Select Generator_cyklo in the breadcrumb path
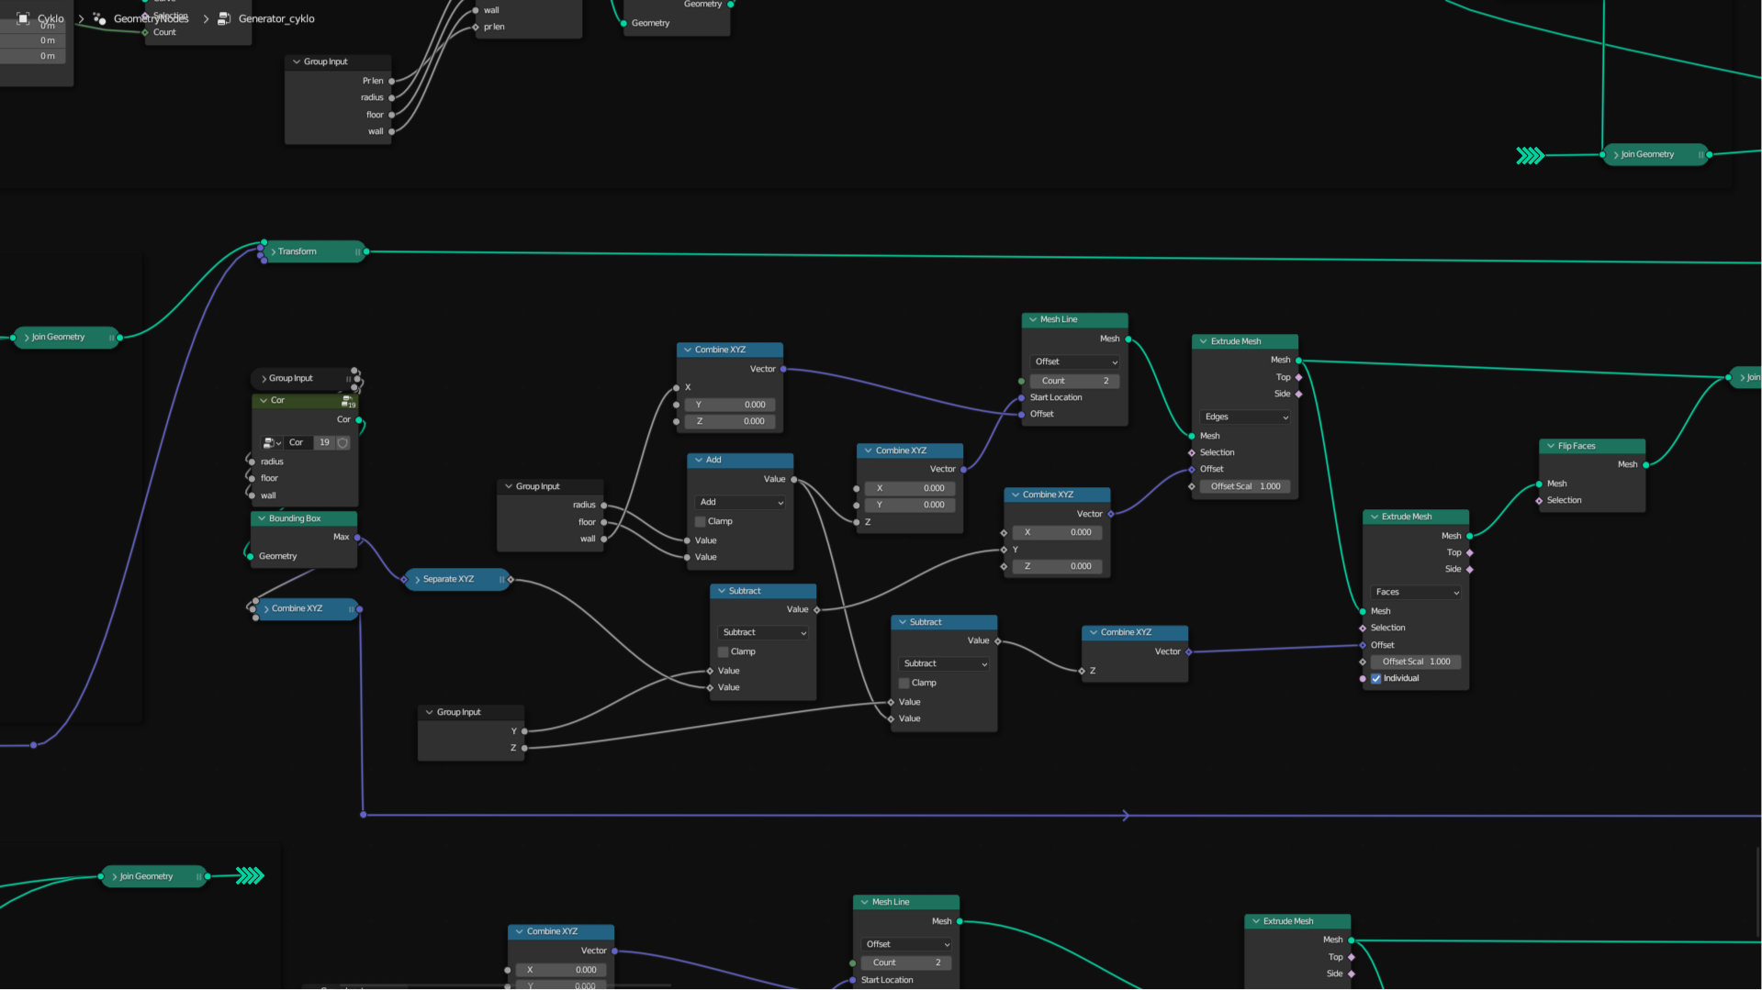1762x990 pixels. point(276,18)
